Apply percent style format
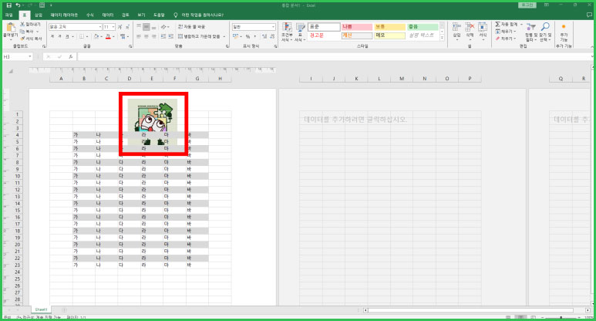596x321 pixels. [x=247, y=36]
